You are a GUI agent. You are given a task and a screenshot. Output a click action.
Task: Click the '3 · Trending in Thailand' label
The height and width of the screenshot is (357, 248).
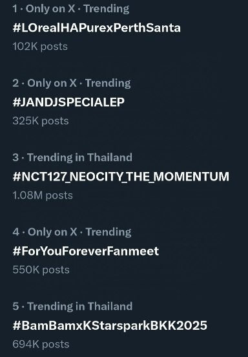(x=72, y=158)
